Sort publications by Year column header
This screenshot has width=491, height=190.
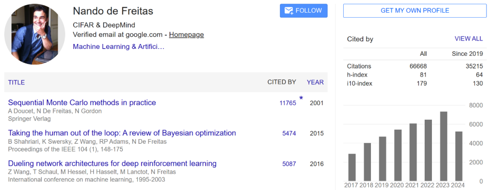point(315,82)
